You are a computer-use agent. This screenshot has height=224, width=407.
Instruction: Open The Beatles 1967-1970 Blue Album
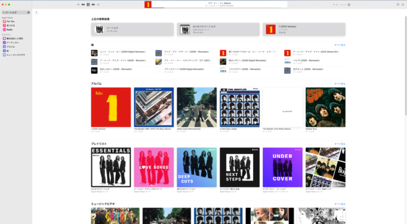pyautogui.click(x=154, y=107)
